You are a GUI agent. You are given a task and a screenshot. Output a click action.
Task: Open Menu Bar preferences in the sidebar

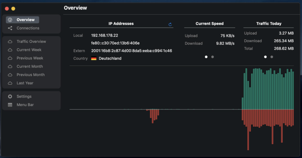[x=25, y=105]
